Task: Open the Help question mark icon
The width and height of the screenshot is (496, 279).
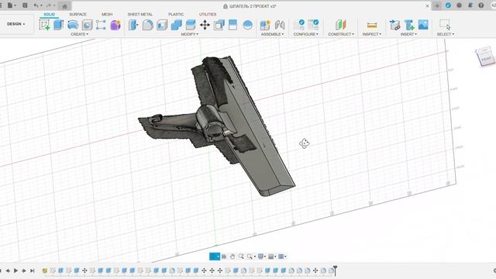Action: 481,5
